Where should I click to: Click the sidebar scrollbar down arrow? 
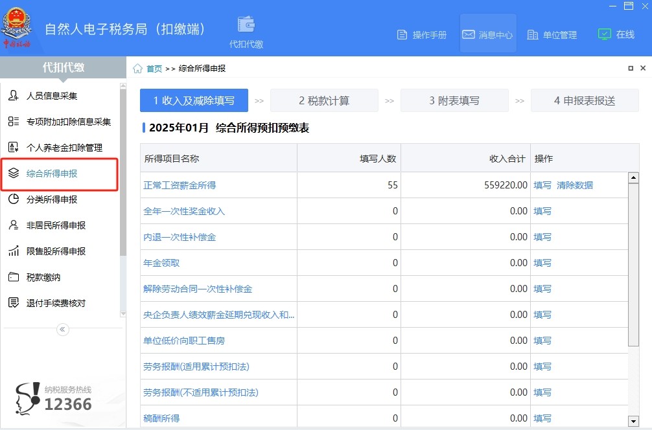(122, 314)
